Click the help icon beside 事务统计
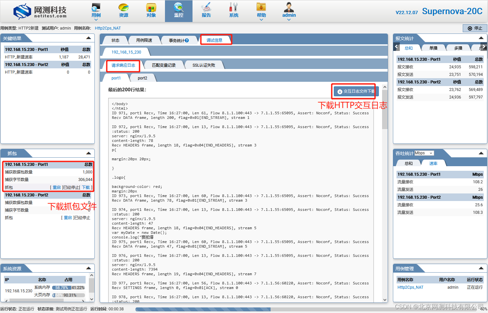This screenshot has width=488, height=313. (x=187, y=40)
